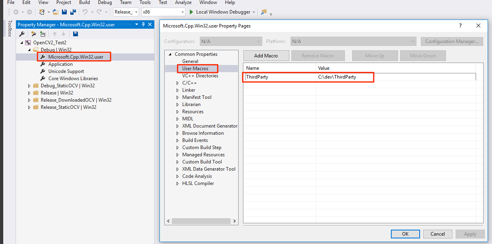Image resolution: width=492 pixels, height=244 pixels.
Task: Collapse the Common Properties tree node
Action: pyautogui.click(x=170, y=54)
